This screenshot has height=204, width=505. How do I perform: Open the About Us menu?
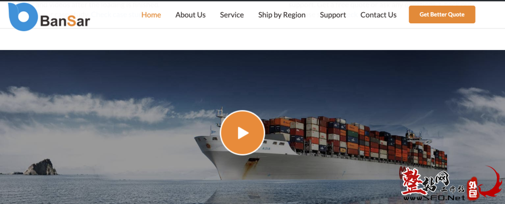coord(190,15)
